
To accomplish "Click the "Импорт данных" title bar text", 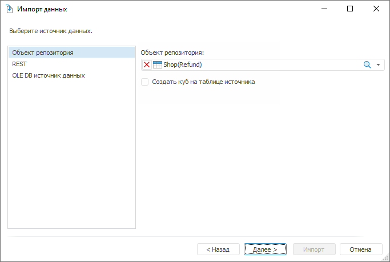I will click(42, 9).
